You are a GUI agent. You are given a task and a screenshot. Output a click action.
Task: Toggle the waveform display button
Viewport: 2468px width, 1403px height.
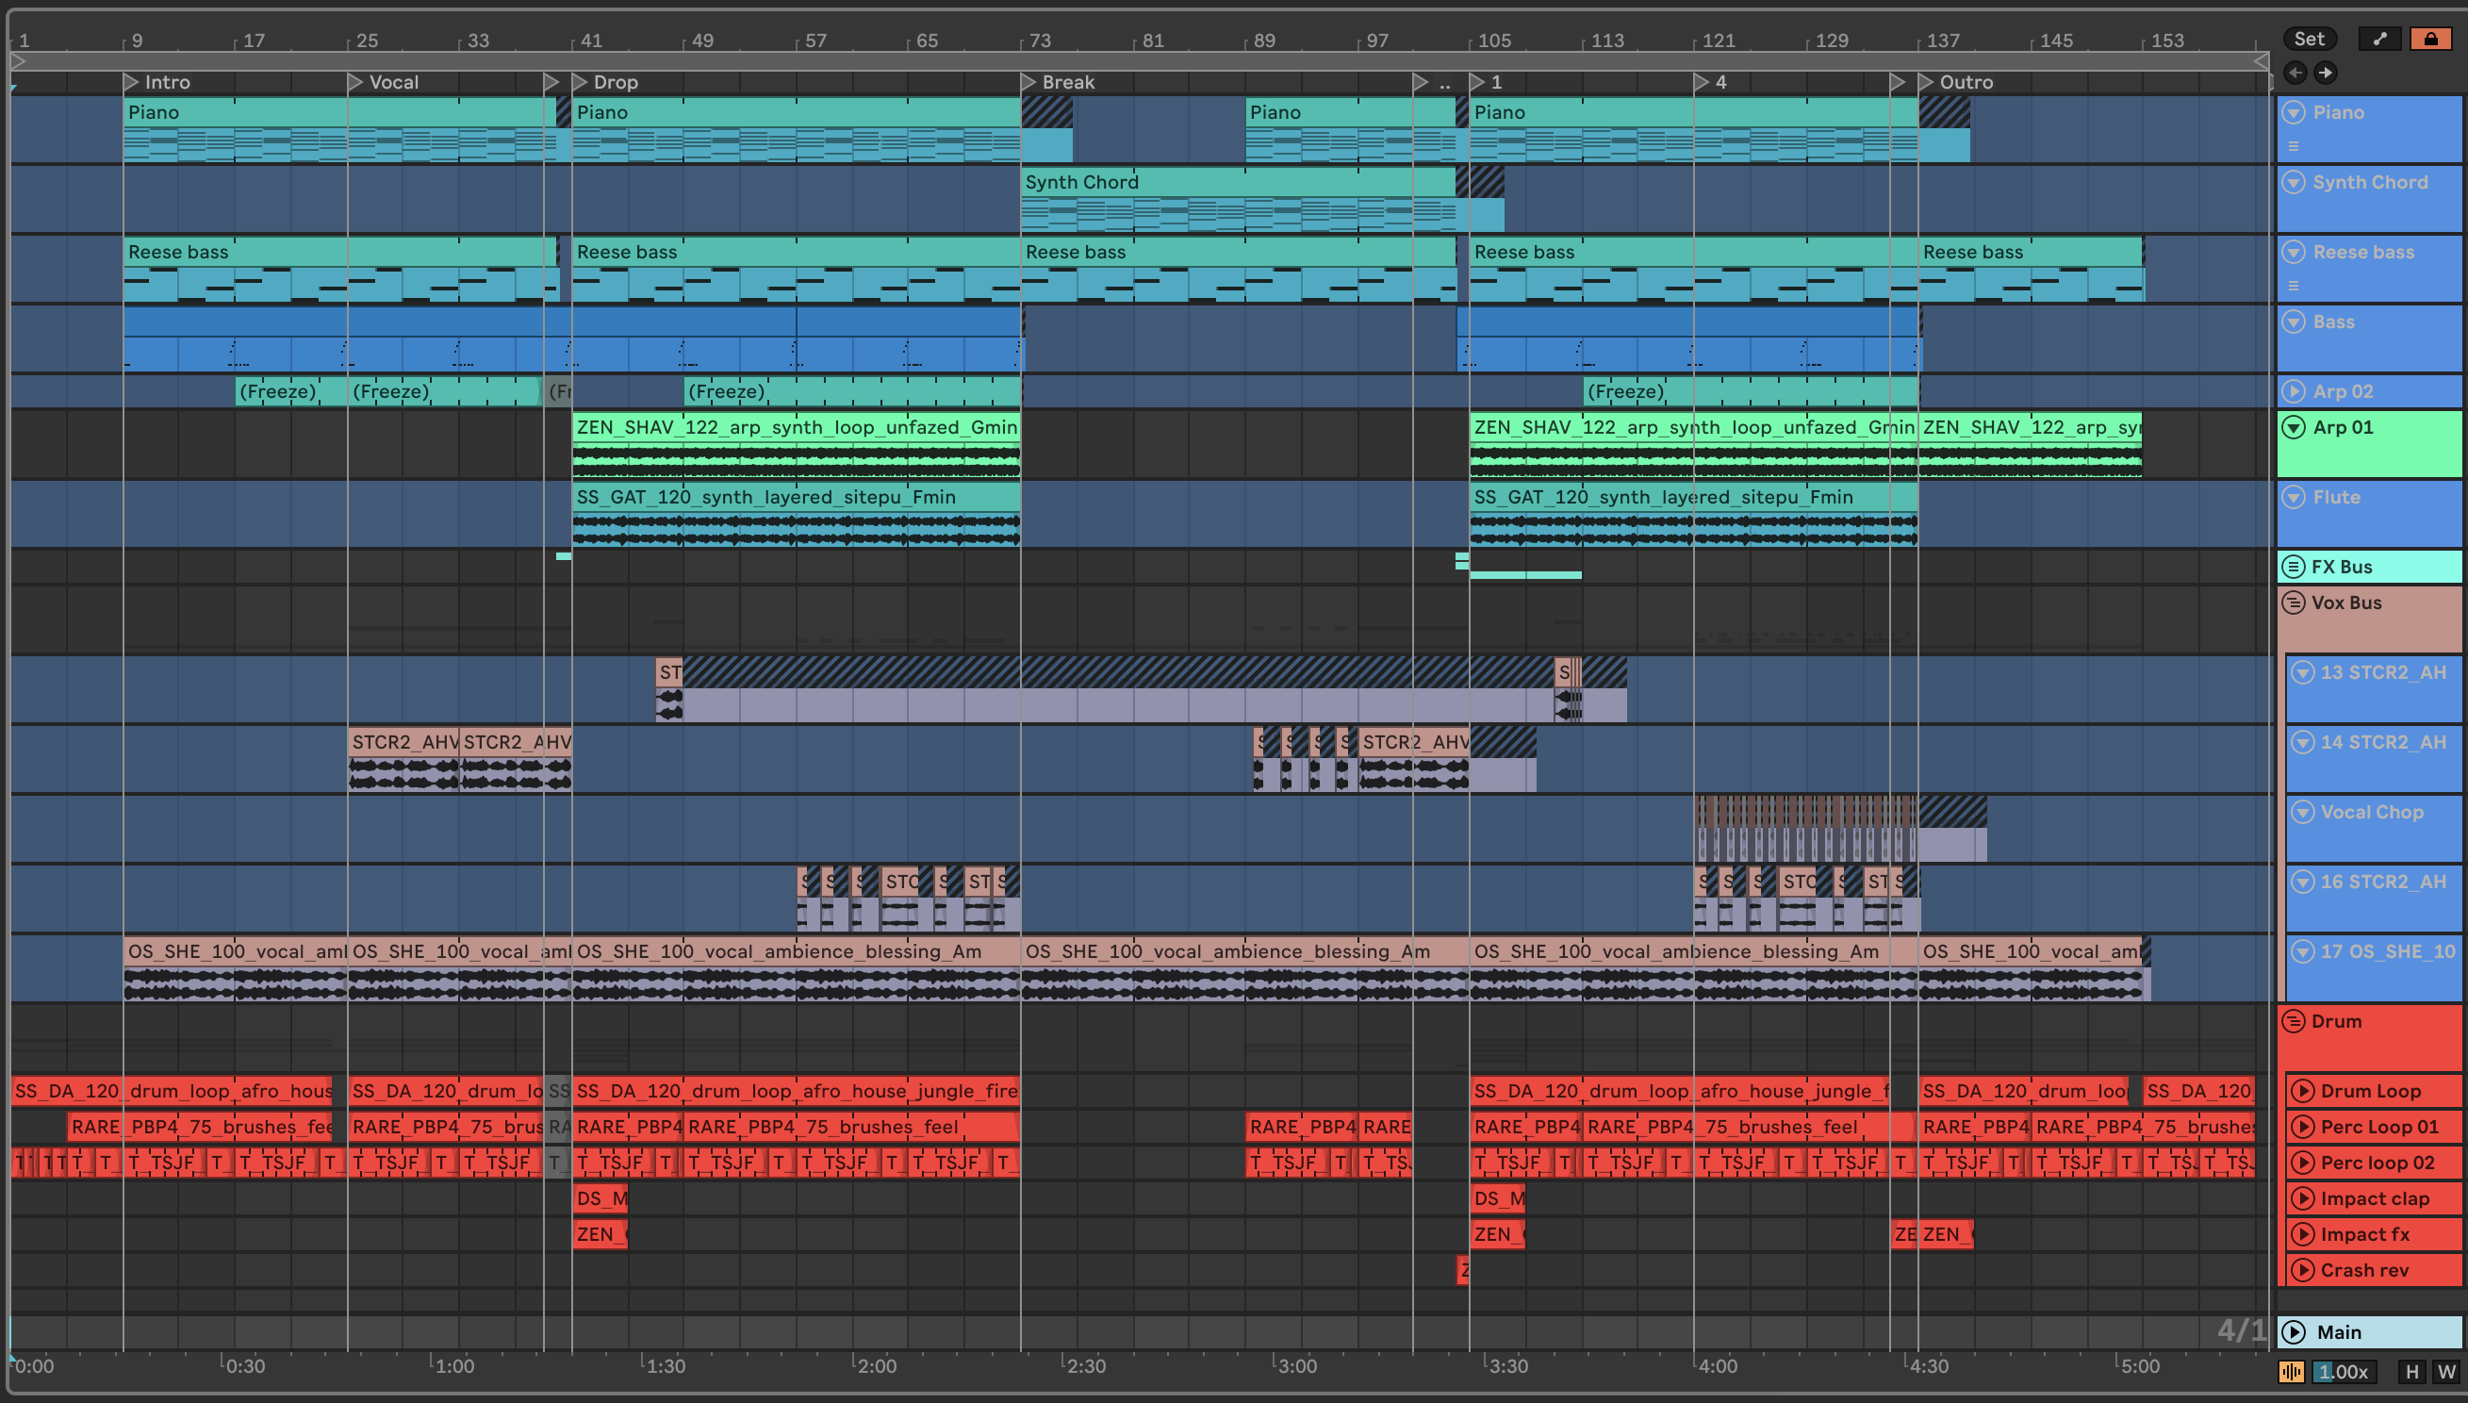(2291, 1371)
